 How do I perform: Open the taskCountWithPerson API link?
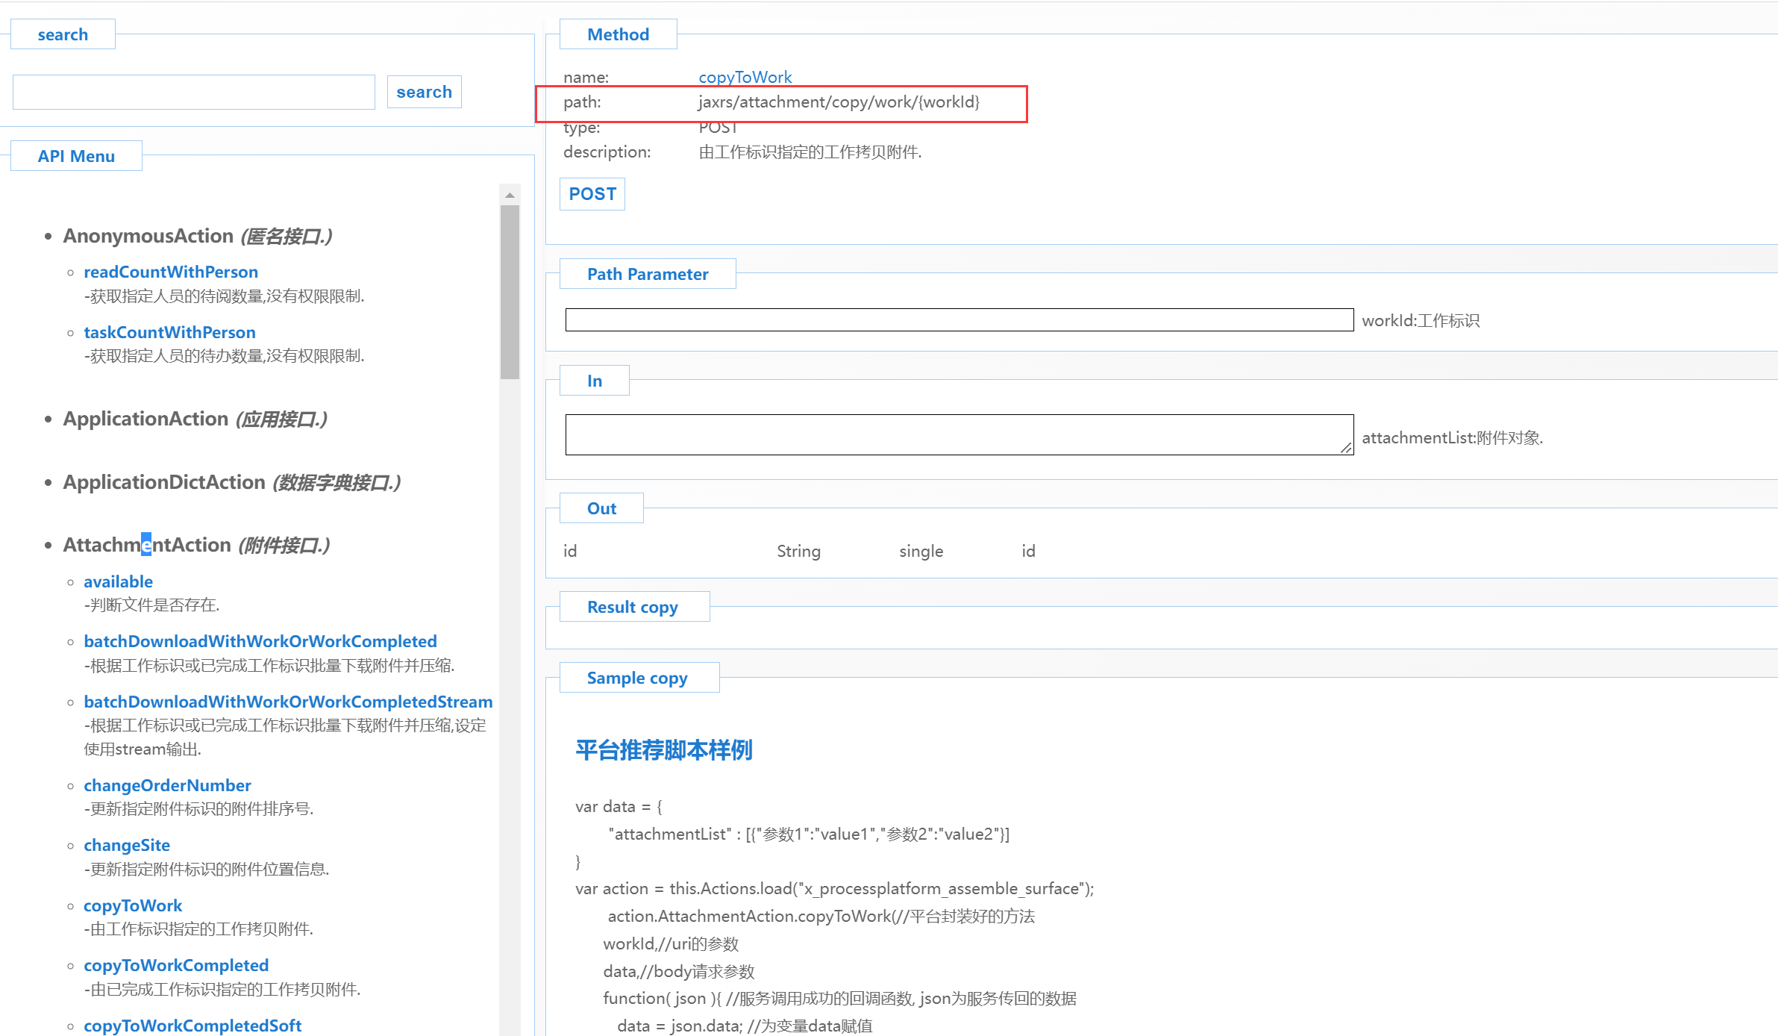click(169, 332)
